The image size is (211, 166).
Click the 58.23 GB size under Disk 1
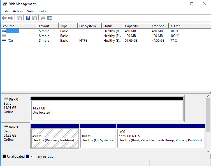[10, 135]
